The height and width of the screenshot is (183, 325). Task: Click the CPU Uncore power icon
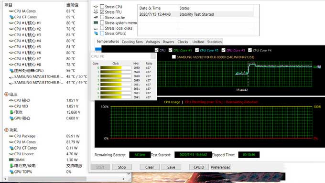11,154
